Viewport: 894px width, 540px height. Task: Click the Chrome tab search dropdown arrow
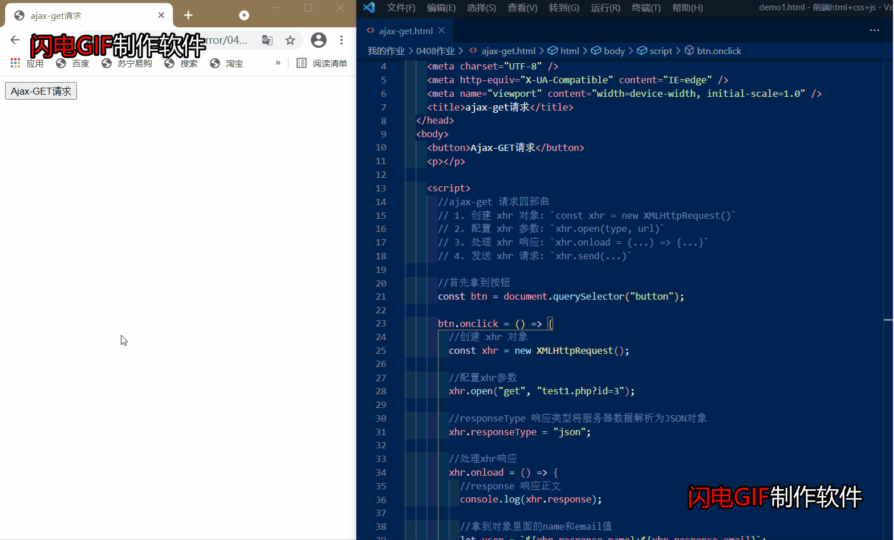[244, 15]
